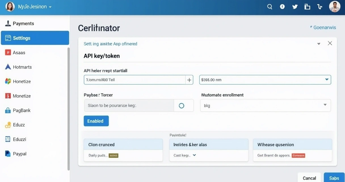Collapse the settings panel using the header arrow

319,44
